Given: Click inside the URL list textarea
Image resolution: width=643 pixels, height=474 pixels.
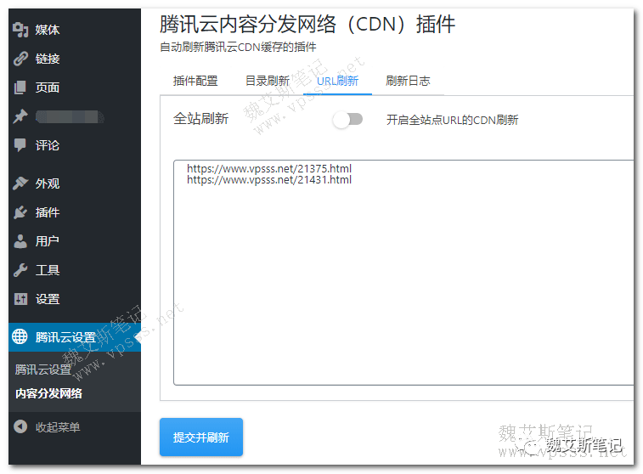Looking at the screenshot, I should pos(404,273).
